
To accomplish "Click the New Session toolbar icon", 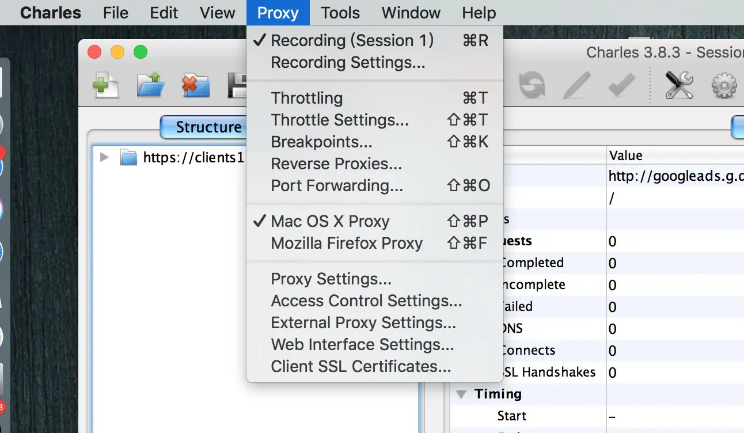I will (106, 85).
